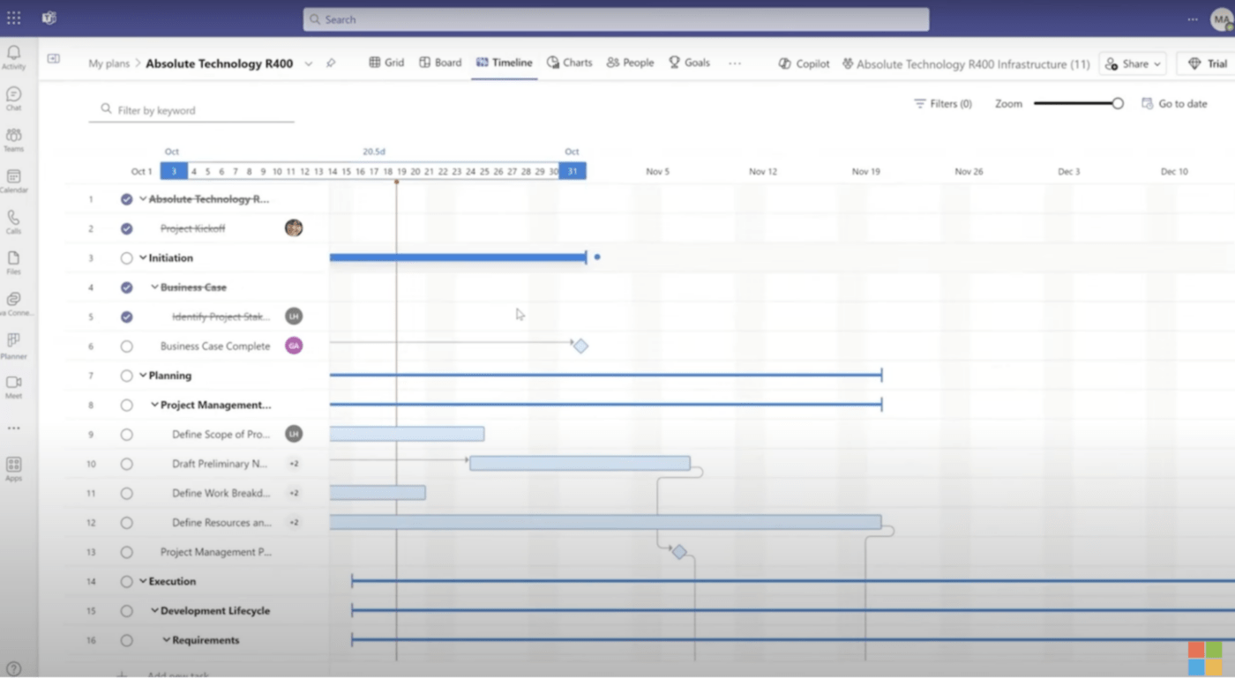Image resolution: width=1235 pixels, height=678 pixels.
Task: Click Project Kickoff assignee photo
Action: point(294,228)
